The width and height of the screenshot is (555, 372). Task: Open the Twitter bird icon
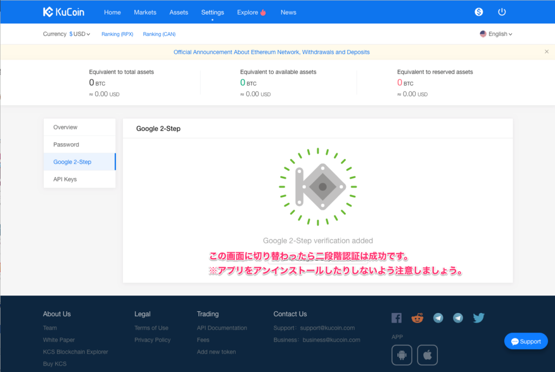click(x=479, y=318)
